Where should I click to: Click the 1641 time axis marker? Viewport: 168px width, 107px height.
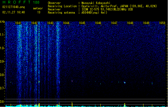click(18, 23)
